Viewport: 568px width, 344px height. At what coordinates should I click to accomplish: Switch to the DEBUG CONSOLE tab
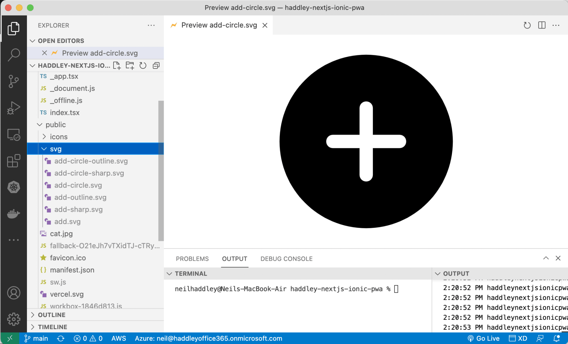click(x=286, y=259)
